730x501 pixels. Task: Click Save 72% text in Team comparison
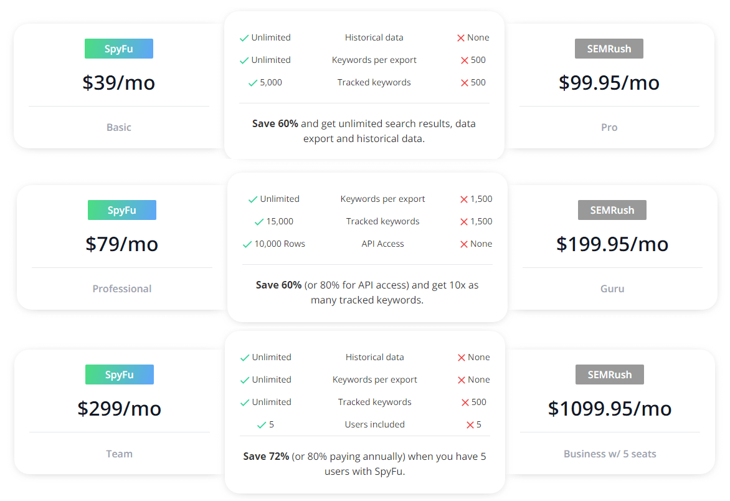coord(266,456)
